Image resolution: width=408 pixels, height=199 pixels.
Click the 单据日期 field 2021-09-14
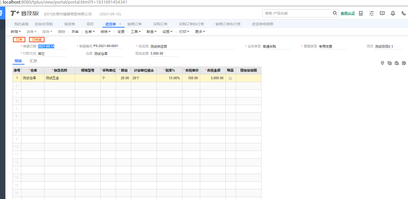[52, 46]
